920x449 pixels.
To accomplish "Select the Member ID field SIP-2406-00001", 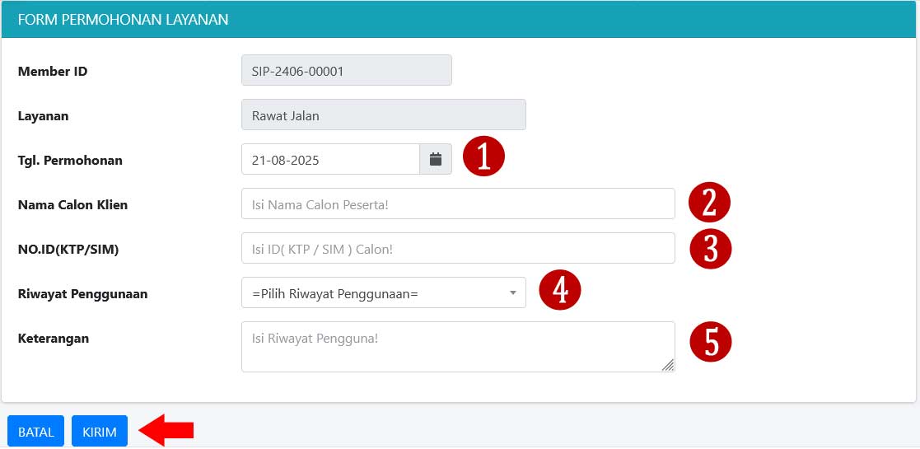I will point(346,71).
